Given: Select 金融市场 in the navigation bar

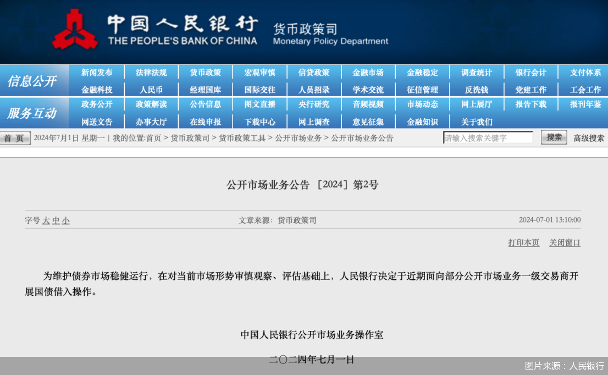Looking at the screenshot, I should point(368,73).
